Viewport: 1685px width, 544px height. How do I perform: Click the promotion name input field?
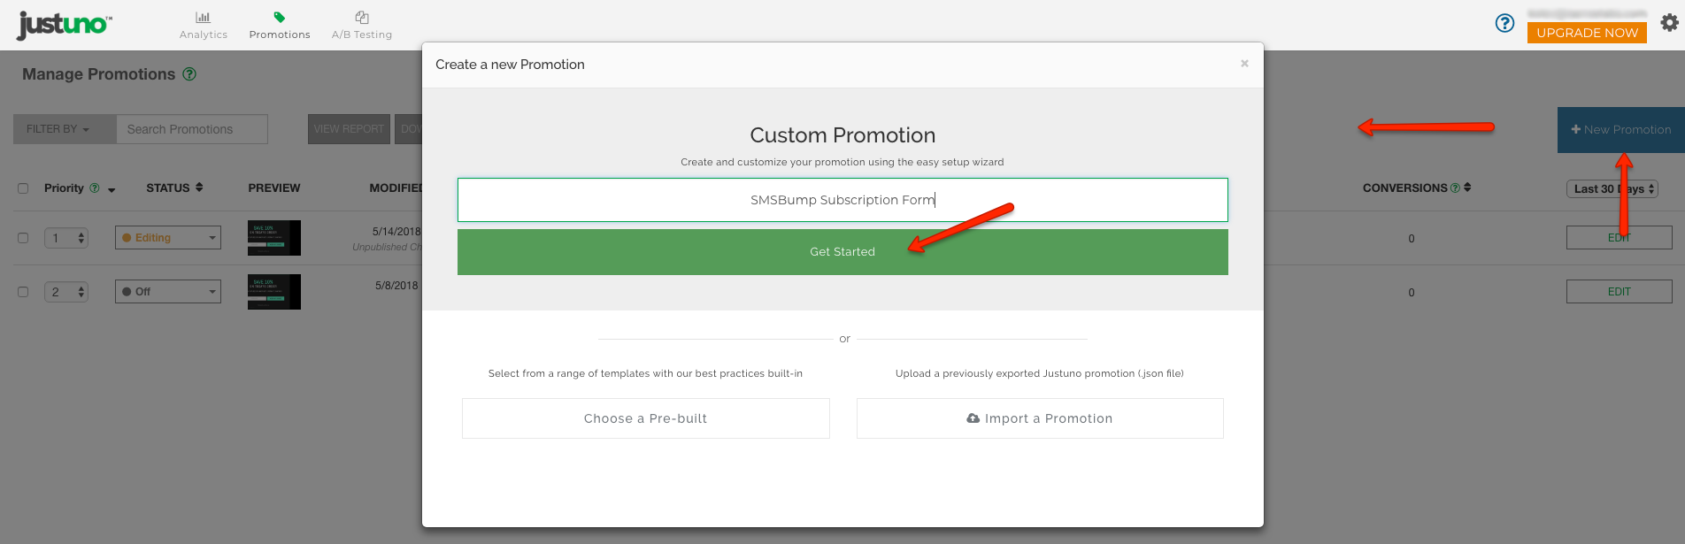click(x=842, y=200)
